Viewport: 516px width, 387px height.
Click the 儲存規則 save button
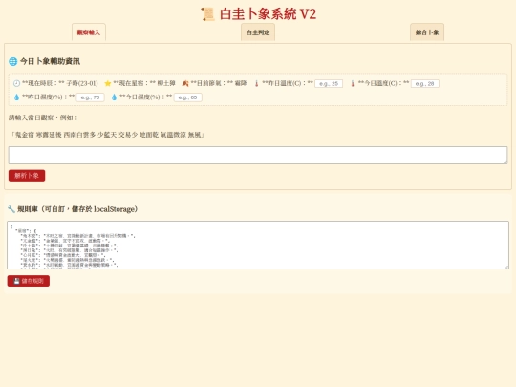tap(29, 281)
